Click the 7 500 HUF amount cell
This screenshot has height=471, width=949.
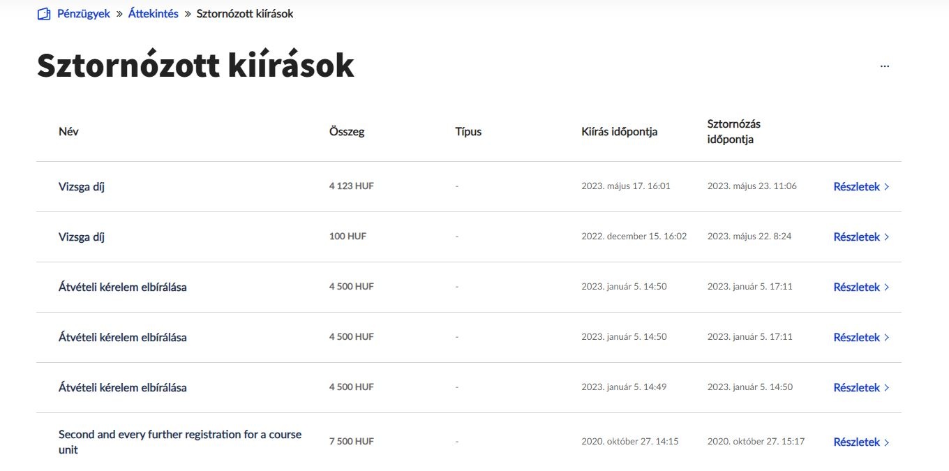coord(352,442)
